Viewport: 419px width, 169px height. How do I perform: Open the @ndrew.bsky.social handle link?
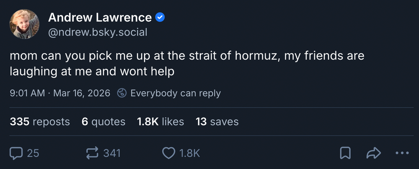[98, 32]
